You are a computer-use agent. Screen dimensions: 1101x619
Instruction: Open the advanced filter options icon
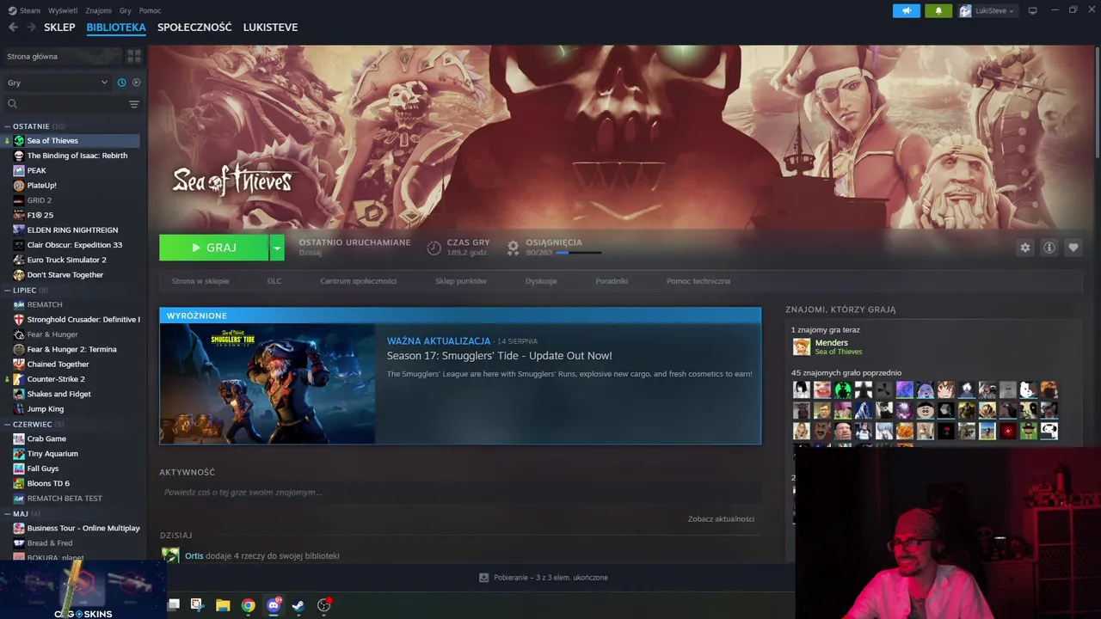133,104
